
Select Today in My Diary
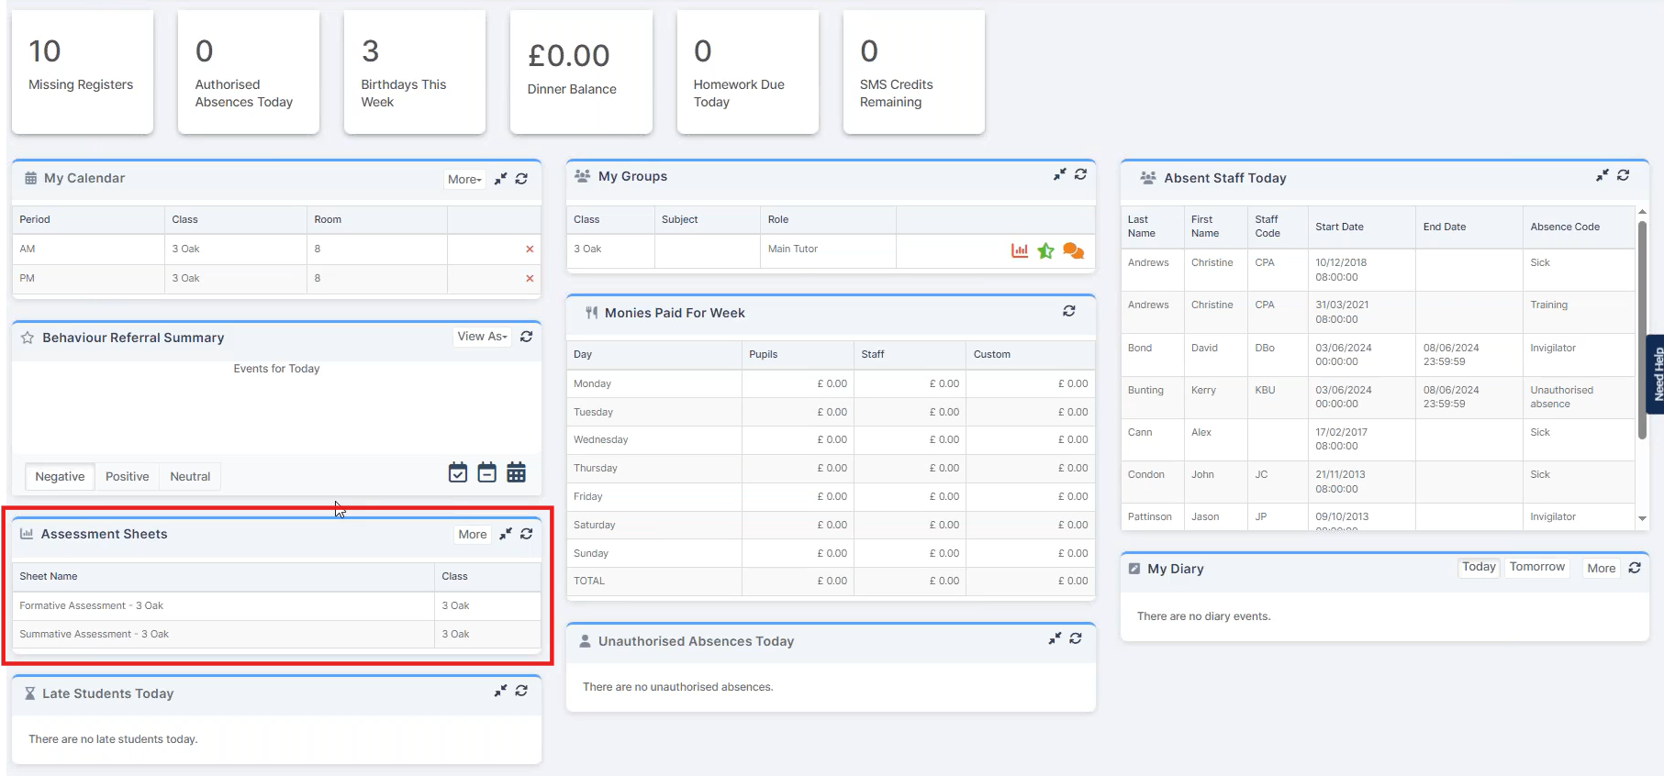(1478, 567)
